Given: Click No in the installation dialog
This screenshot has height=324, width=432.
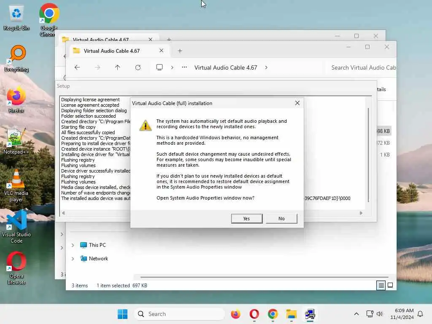Looking at the screenshot, I should (281, 219).
